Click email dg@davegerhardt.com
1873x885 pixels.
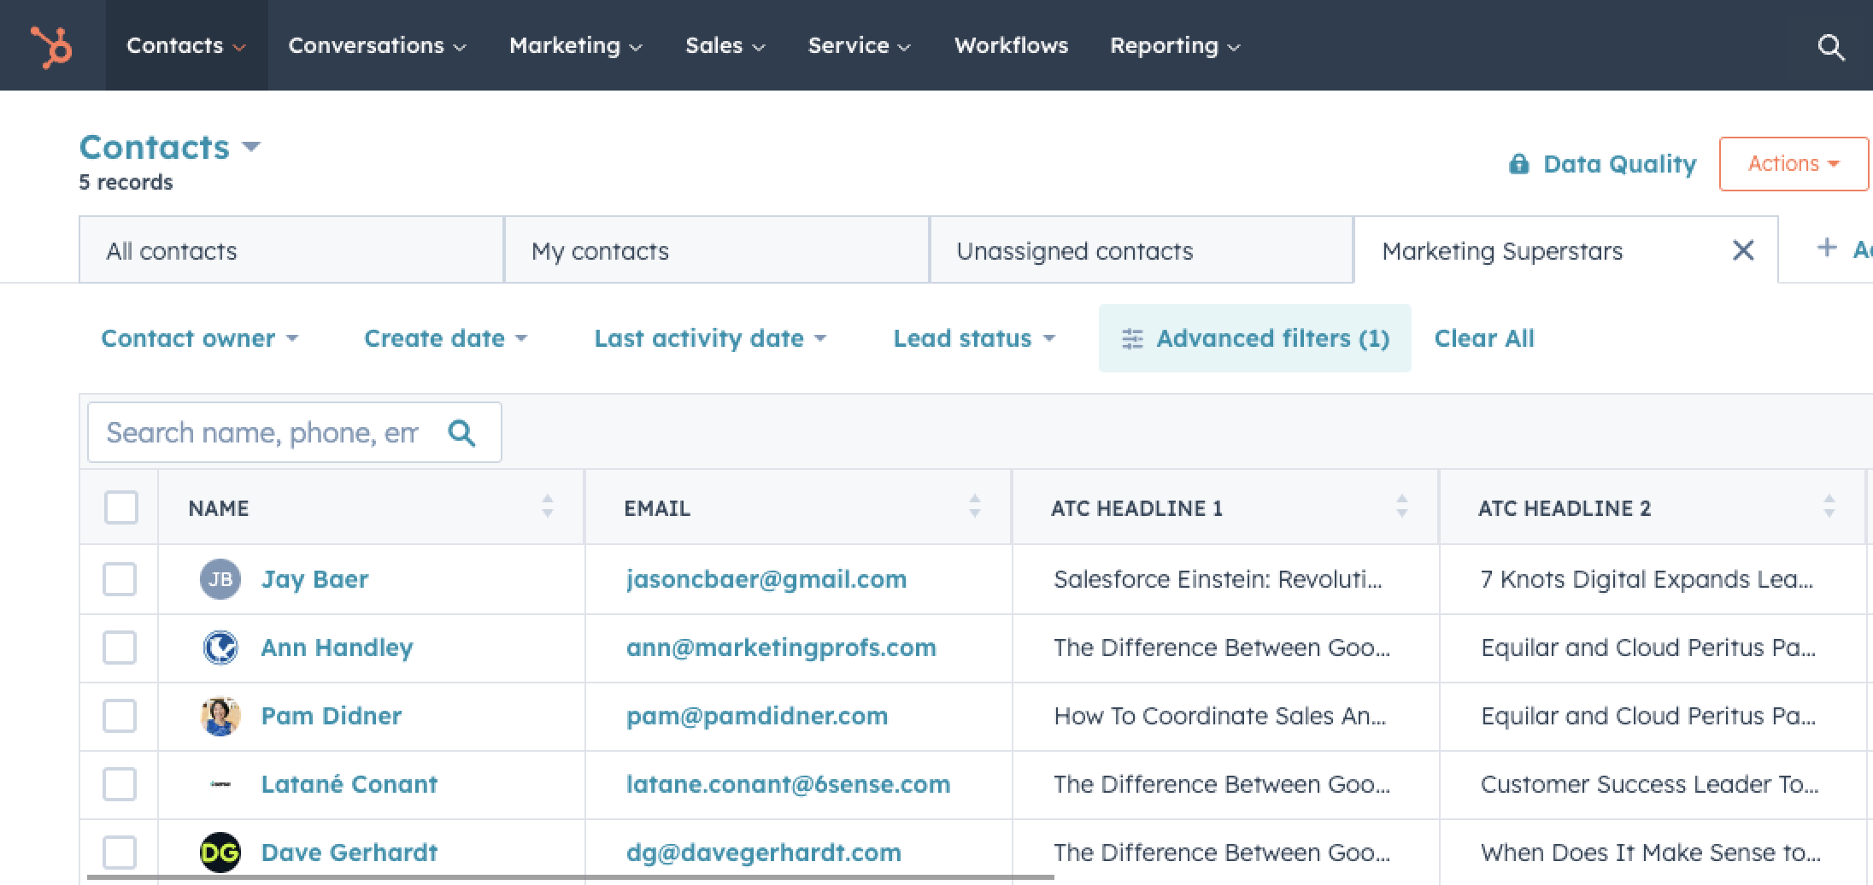tap(763, 853)
